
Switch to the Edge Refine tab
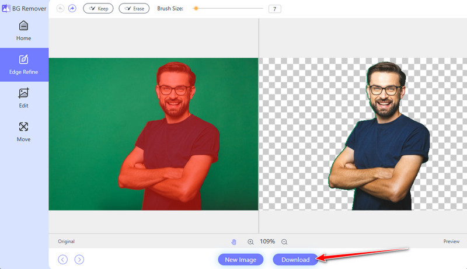tap(24, 65)
